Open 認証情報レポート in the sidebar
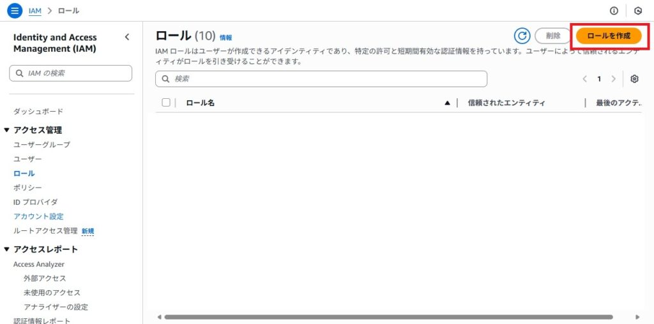The height and width of the screenshot is (324, 654). coord(42,321)
